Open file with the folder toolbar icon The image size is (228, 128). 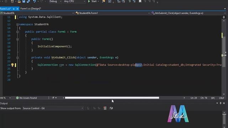pos(19,1)
